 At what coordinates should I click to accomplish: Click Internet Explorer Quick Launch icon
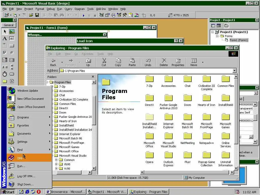[27, 192]
